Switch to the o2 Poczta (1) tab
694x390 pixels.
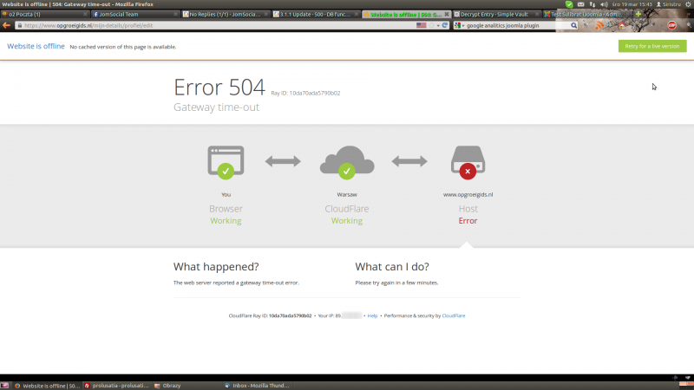click(x=44, y=14)
